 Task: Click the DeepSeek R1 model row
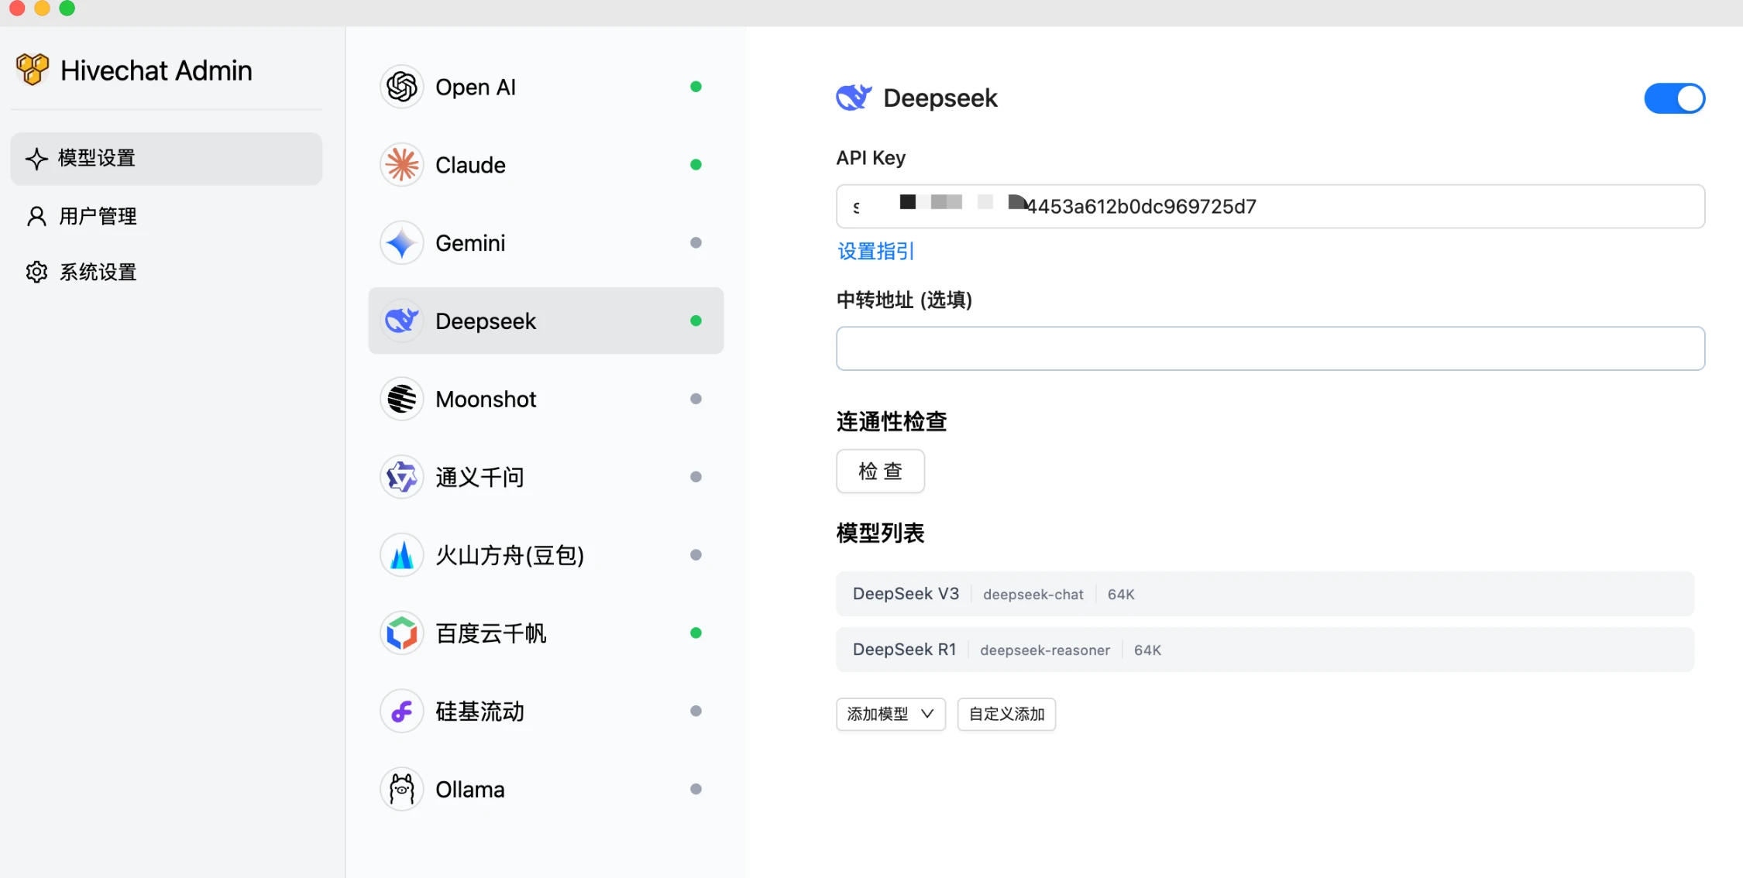point(1265,650)
